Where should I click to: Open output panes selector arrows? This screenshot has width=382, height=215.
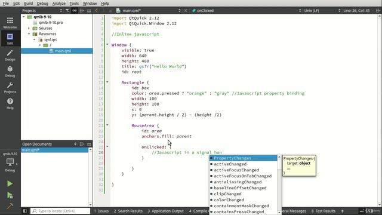[x=342, y=211]
